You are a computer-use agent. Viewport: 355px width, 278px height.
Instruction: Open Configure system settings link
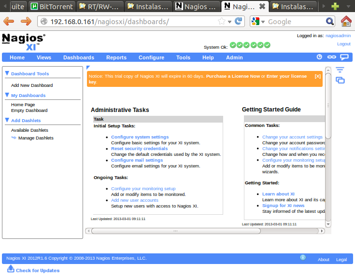(x=140, y=137)
